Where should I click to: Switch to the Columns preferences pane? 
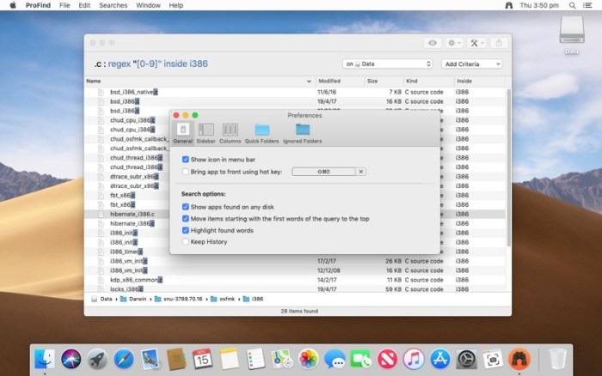point(230,132)
